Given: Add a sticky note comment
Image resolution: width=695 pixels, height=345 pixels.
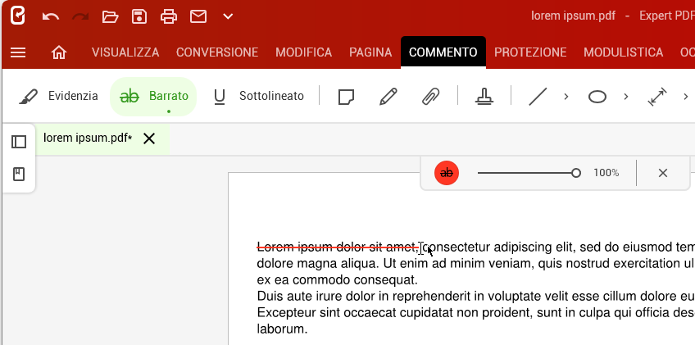Looking at the screenshot, I should 346,96.
